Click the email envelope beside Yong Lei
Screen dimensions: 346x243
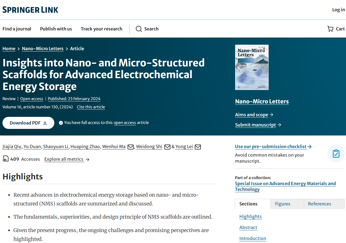[x=198, y=147]
